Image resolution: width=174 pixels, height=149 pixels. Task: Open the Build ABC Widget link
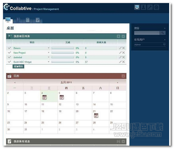[x=22, y=62]
